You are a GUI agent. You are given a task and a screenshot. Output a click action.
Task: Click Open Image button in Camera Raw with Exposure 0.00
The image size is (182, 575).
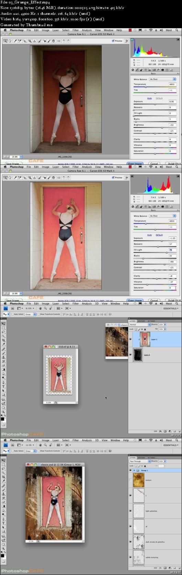coord(135,164)
